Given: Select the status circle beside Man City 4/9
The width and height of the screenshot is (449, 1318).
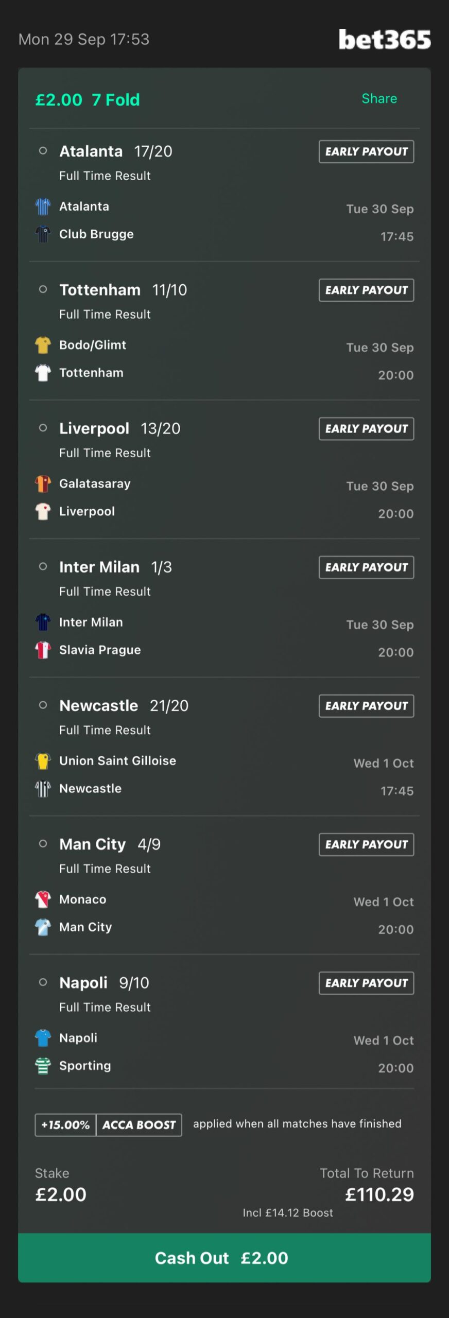Looking at the screenshot, I should [43, 843].
